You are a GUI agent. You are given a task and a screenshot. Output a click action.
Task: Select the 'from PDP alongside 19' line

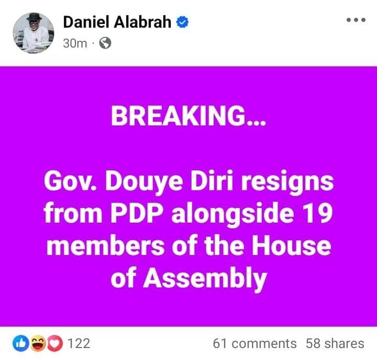(x=188, y=215)
